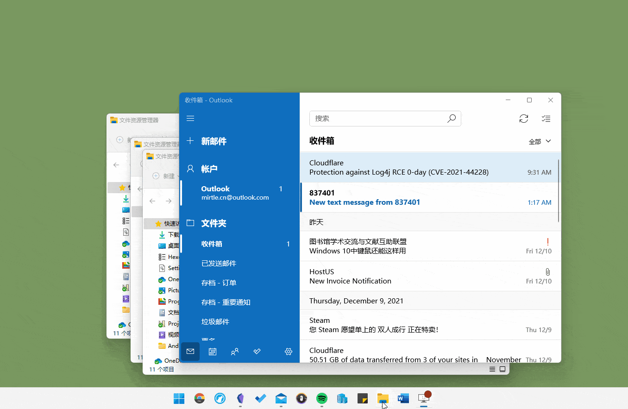Click the rearmost 文件资源管理器 window title
Image resolution: width=628 pixels, height=409 pixels.
139,120
